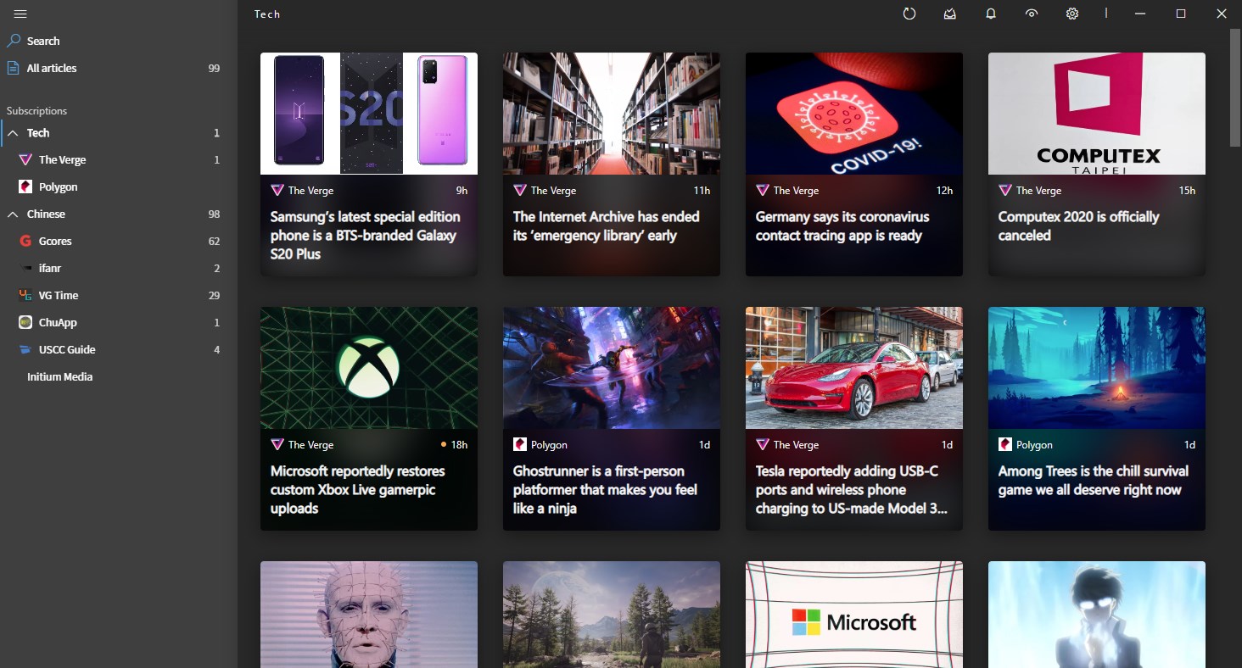Mark all articles as read via inbox icon
Screen dimensions: 1242x668
(x=949, y=14)
